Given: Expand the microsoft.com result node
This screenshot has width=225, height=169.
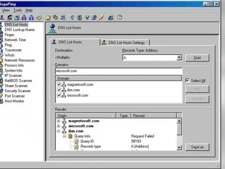Looking at the screenshot, I should click(58, 126).
